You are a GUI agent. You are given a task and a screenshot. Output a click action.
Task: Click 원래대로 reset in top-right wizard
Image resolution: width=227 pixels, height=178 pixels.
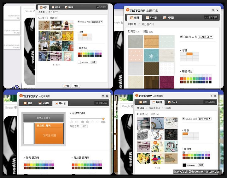click(x=211, y=17)
